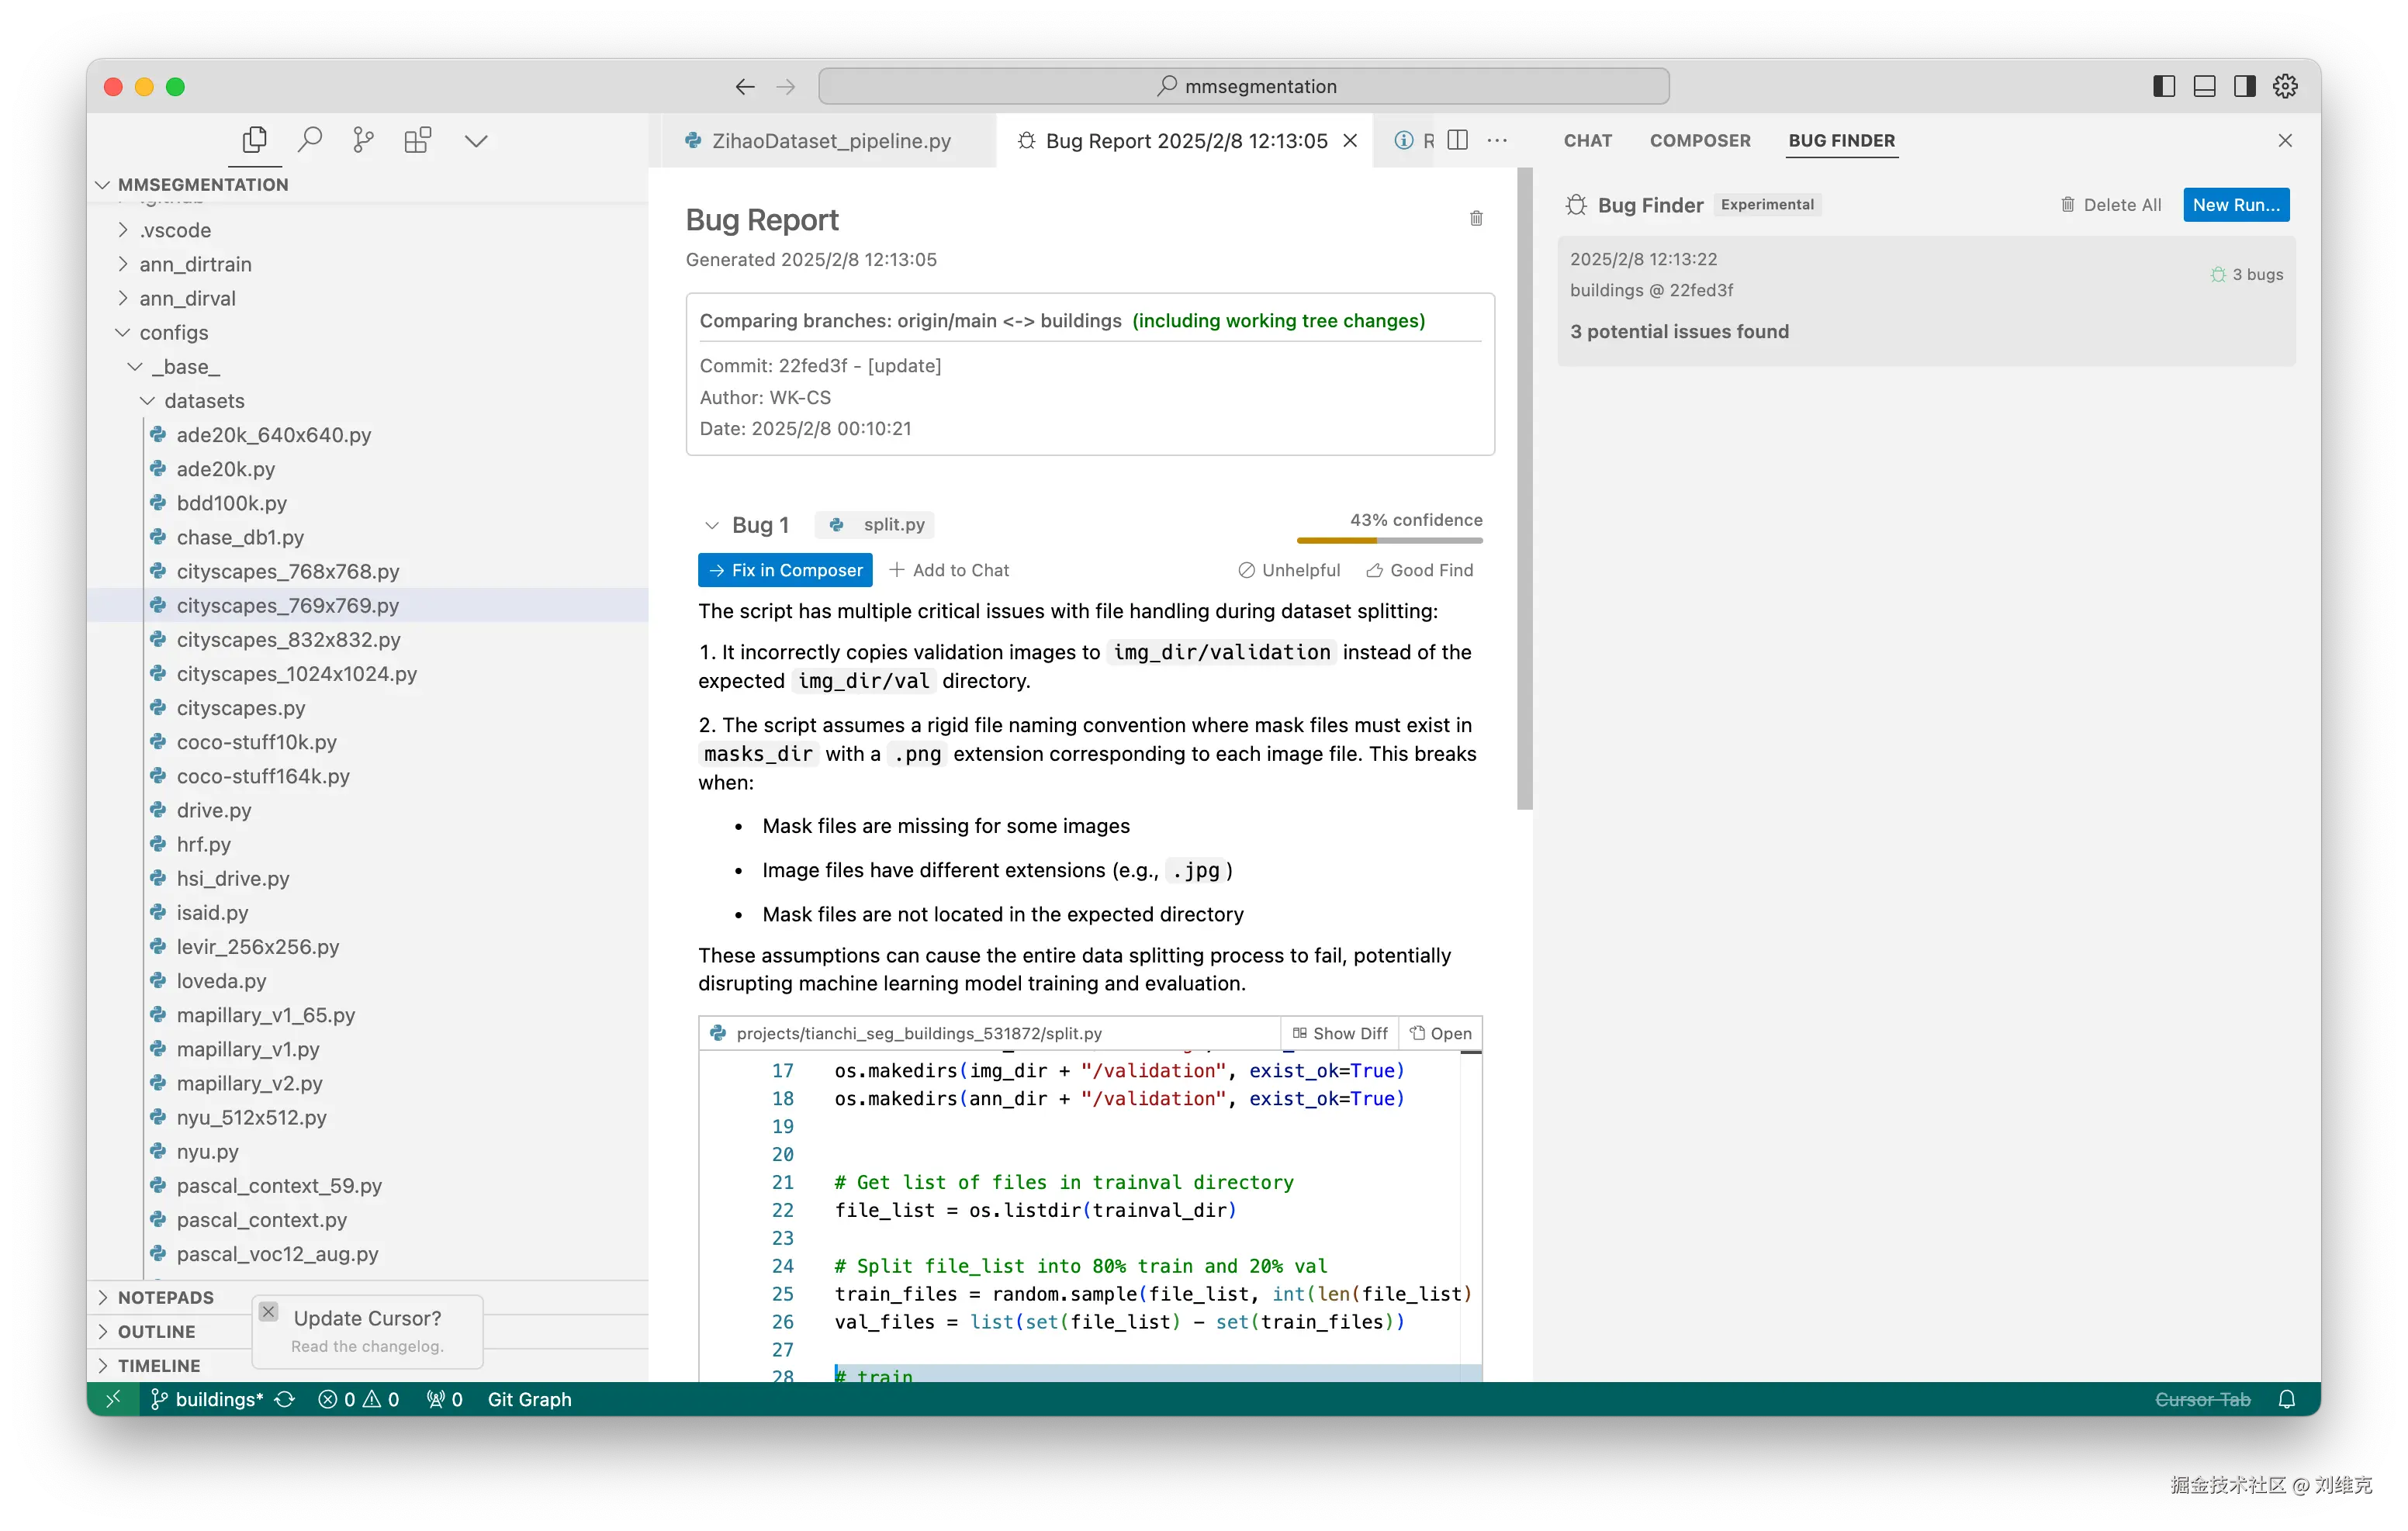Open the Search view icon

tap(310, 140)
